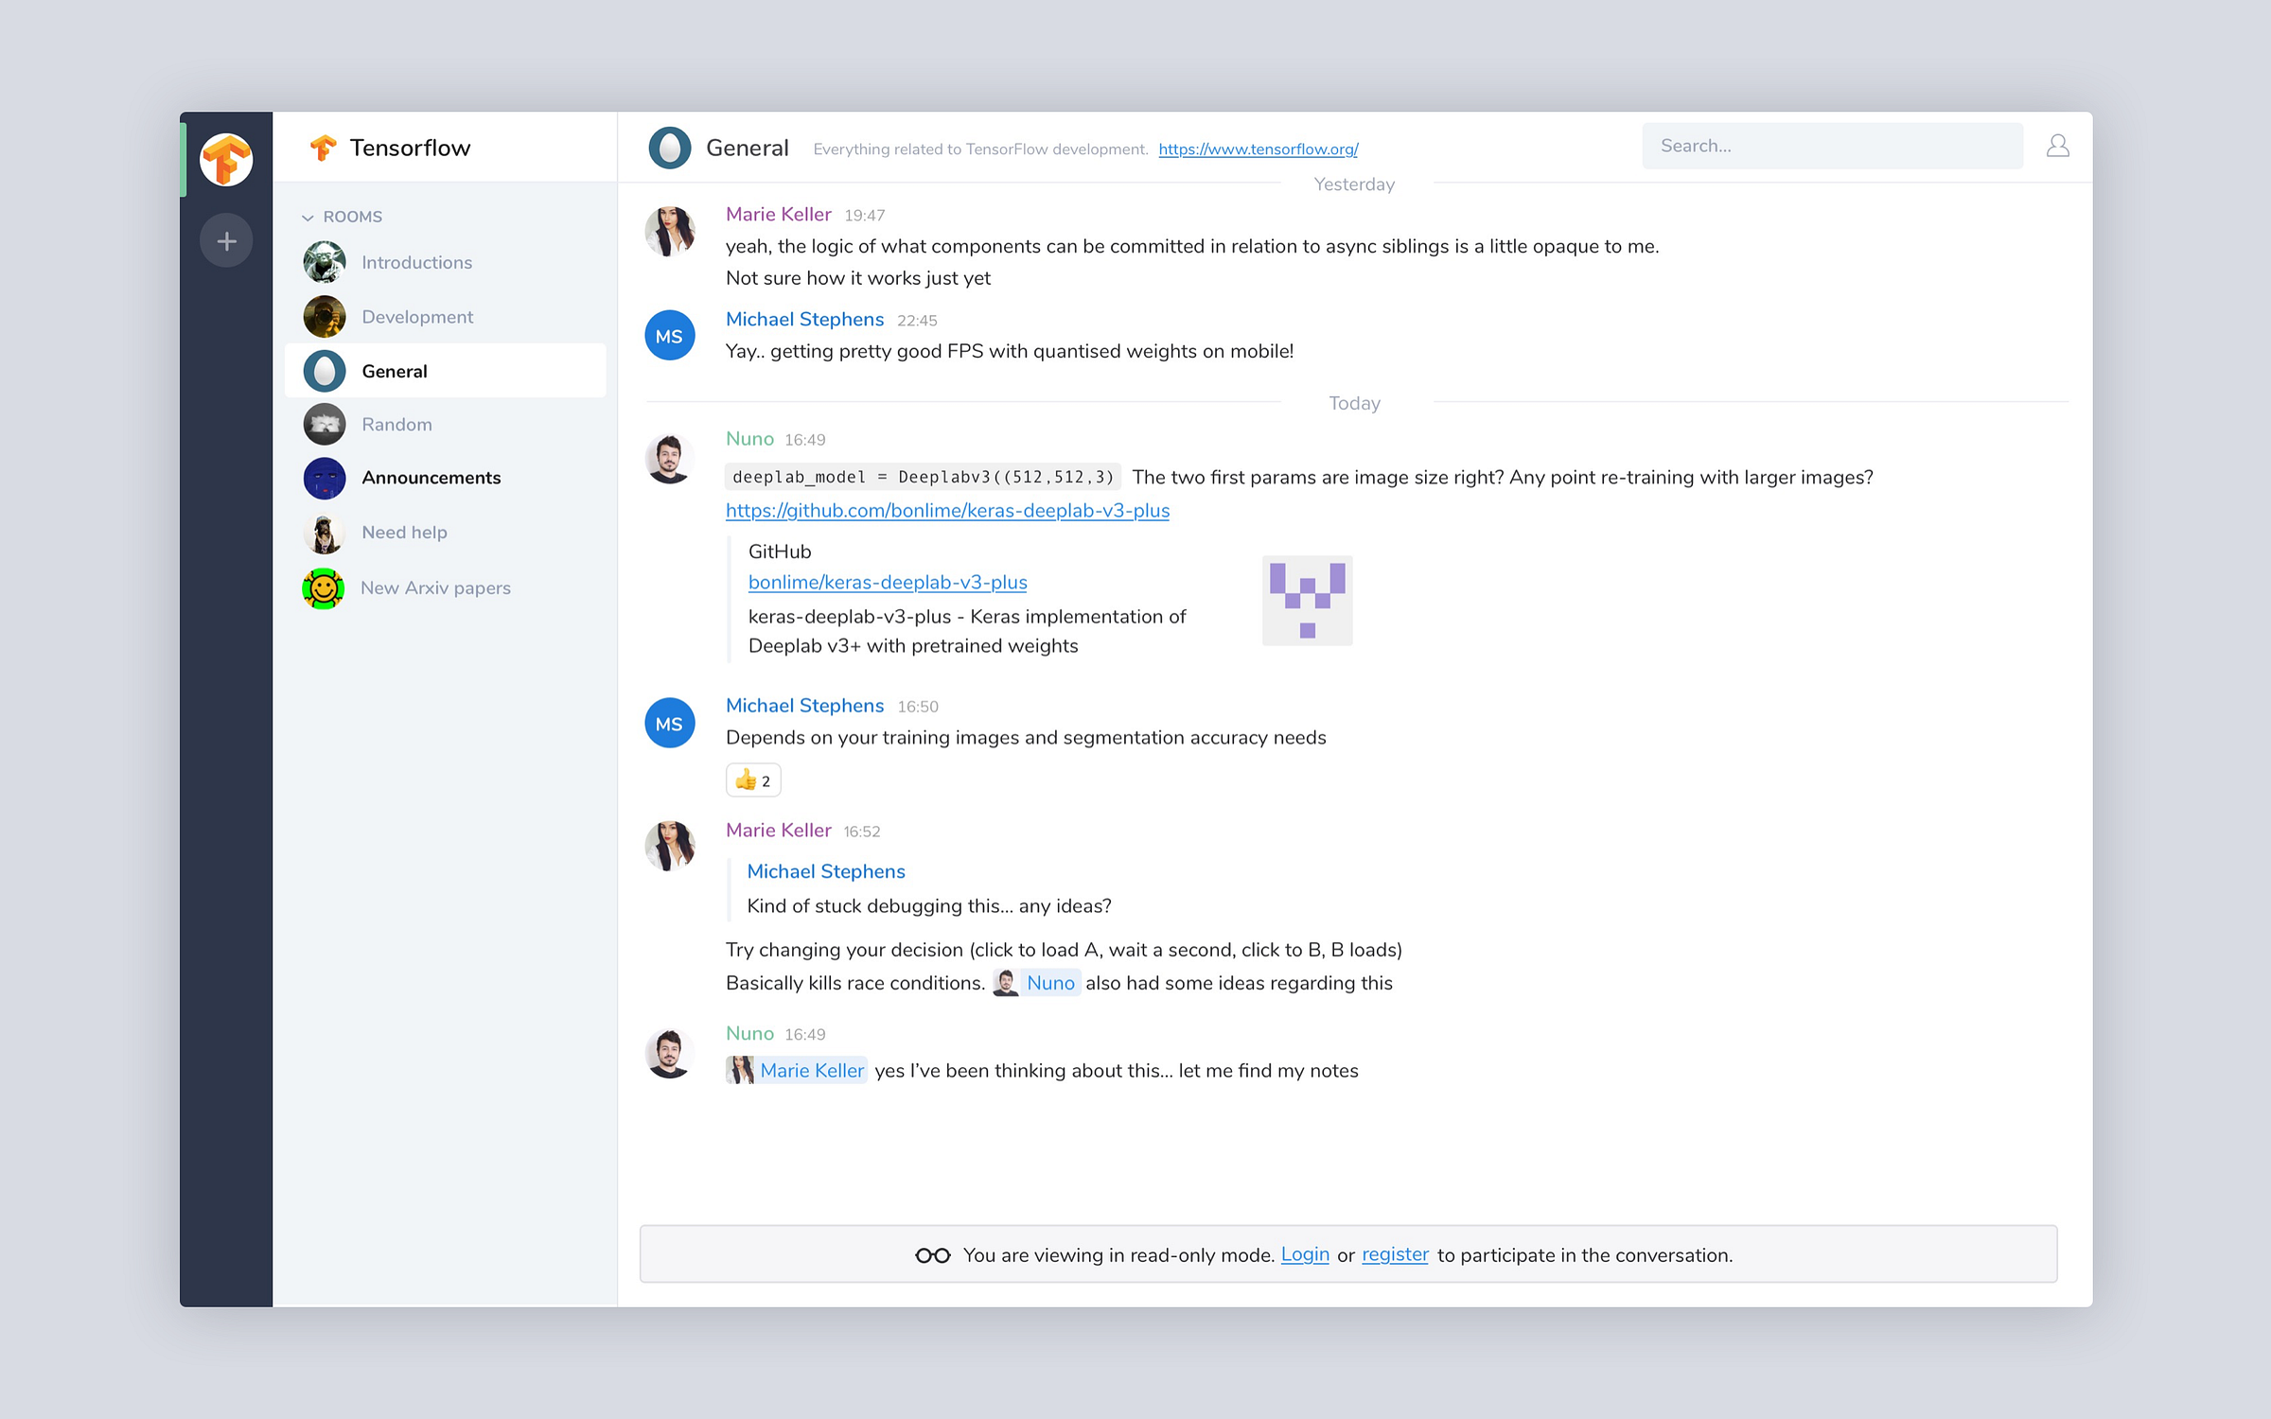Open the user profile icon
2271x1419 pixels.
[2057, 146]
